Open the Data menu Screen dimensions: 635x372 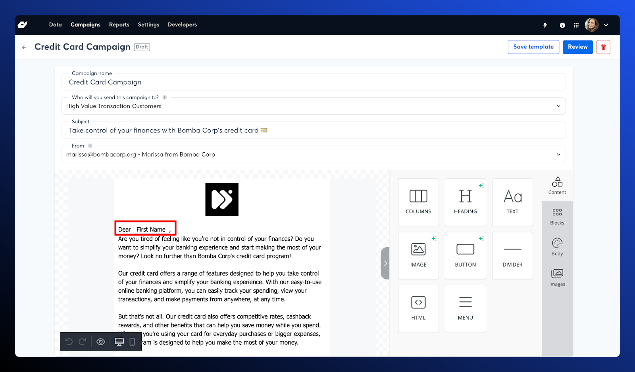click(x=56, y=25)
